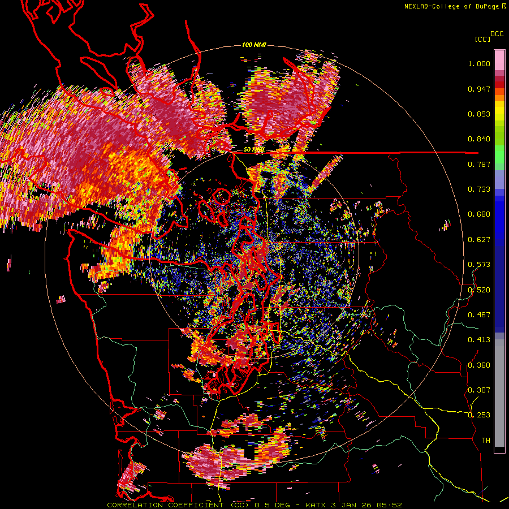509x509 pixels.
Task: Click the 0.733 scale value
Action: (479, 189)
